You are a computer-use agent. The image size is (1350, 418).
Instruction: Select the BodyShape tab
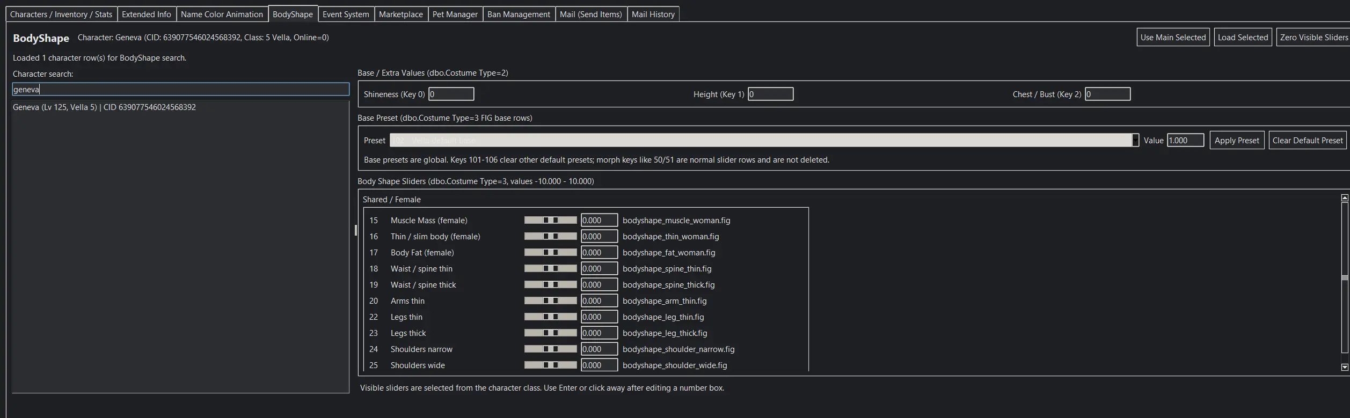(x=293, y=14)
